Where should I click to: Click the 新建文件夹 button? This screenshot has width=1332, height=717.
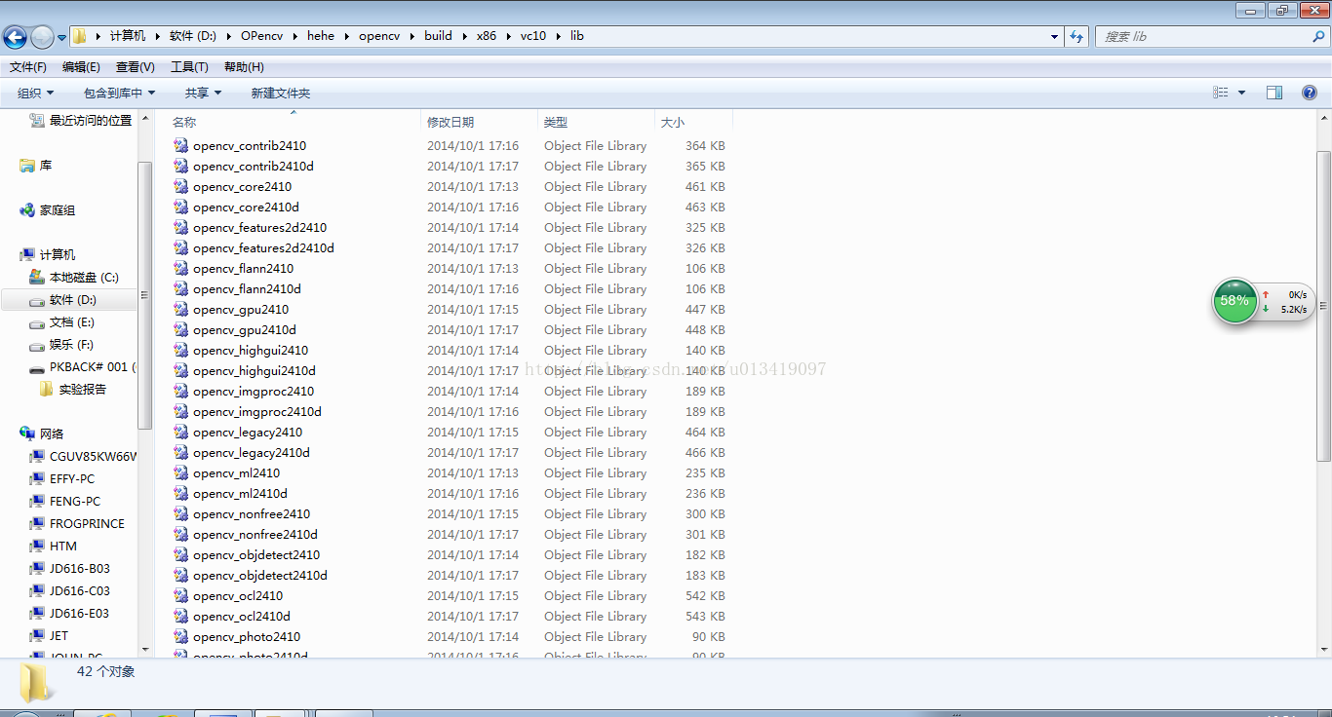(x=281, y=93)
